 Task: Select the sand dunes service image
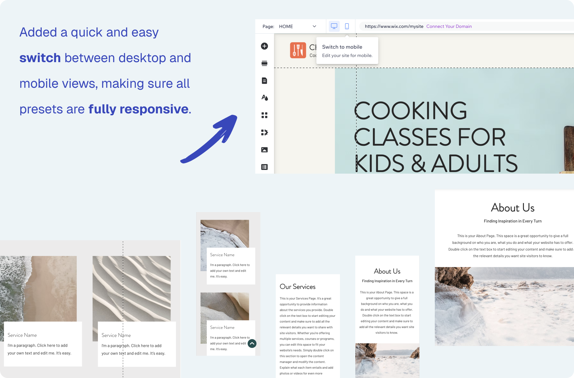click(131, 288)
